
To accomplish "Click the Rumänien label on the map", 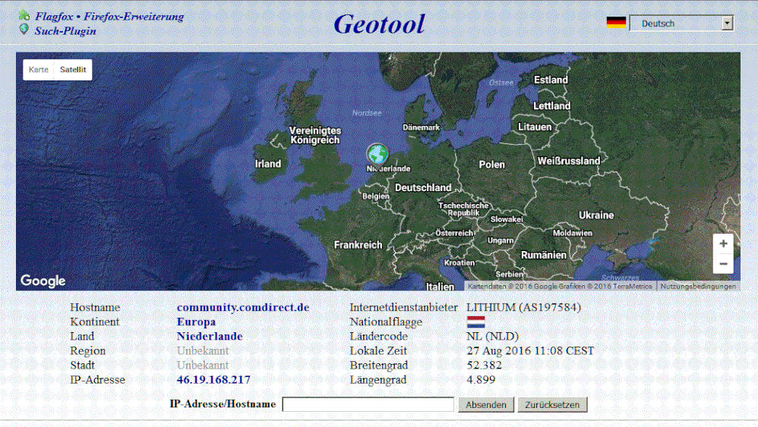I will [543, 256].
